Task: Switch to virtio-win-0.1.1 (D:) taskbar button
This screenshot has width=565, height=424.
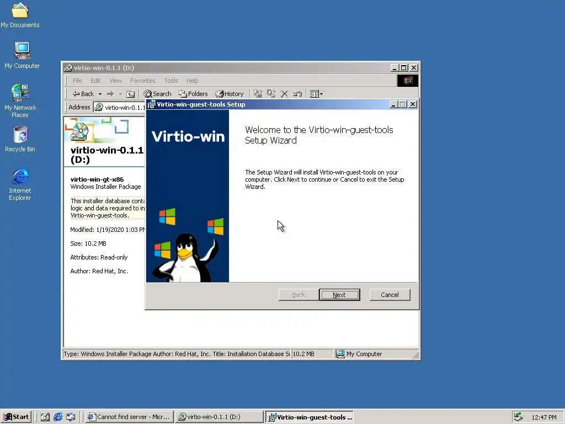Action: click(x=220, y=417)
